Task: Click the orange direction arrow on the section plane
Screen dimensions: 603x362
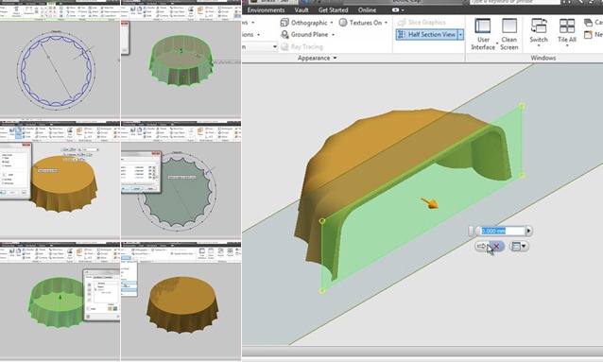Action: tap(429, 203)
